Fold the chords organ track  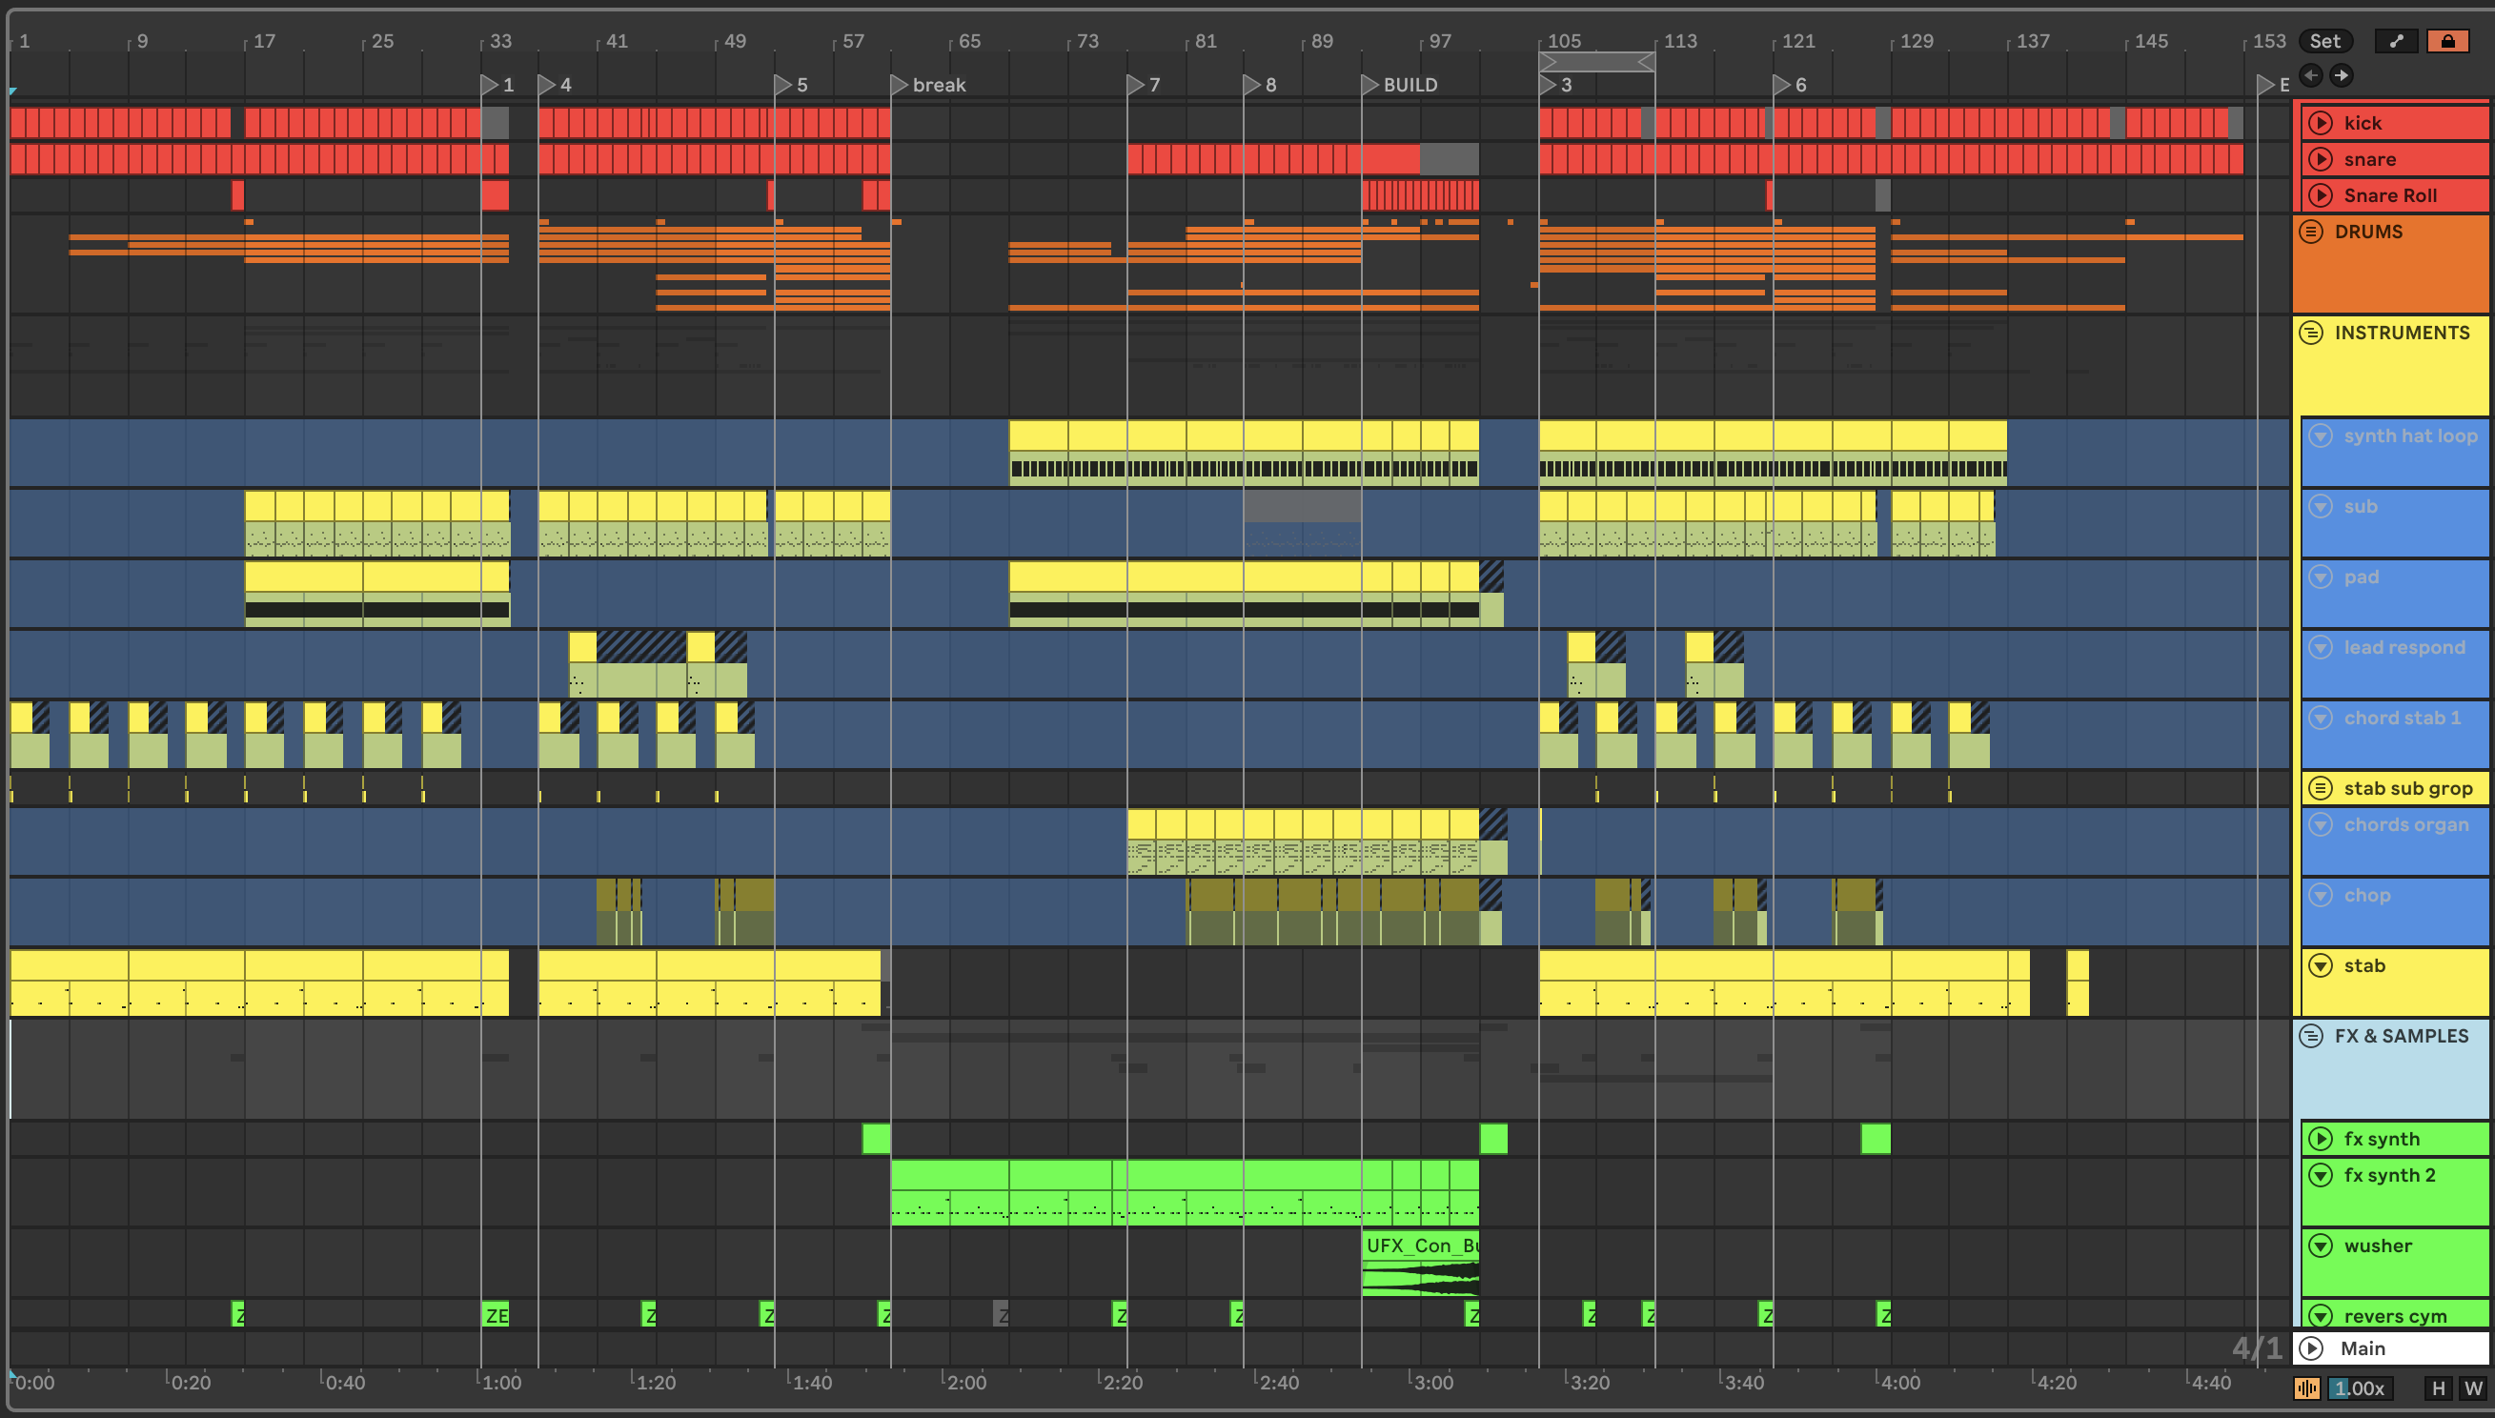point(2321,825)
